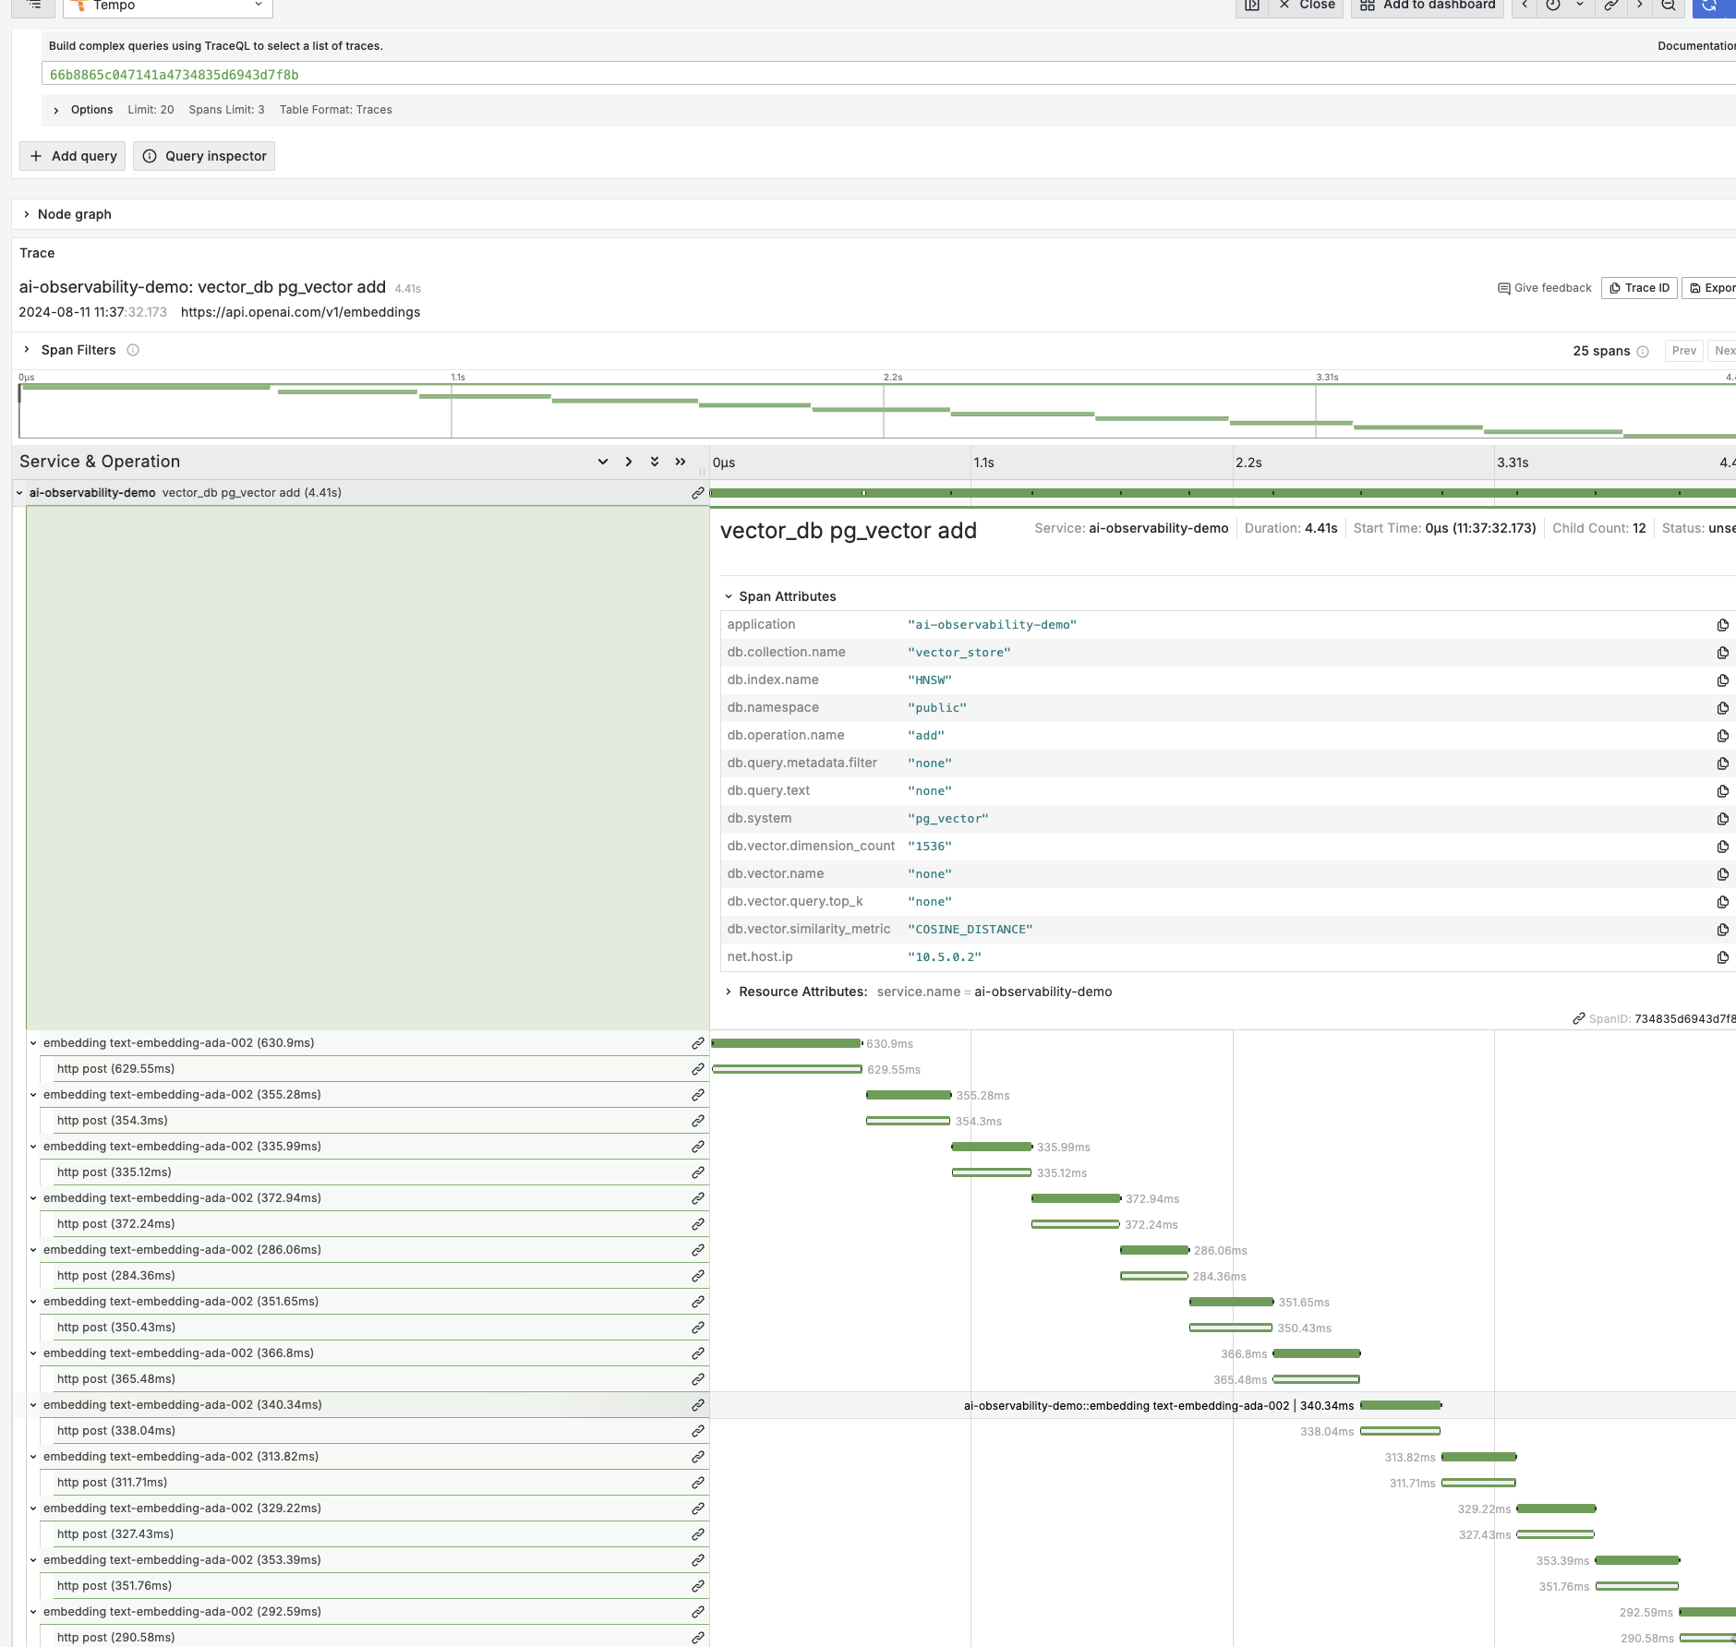Screen dimensions: 1736x1647
Task: Click the SpanID deep link icon
Action: (x=1579, y=1019)
